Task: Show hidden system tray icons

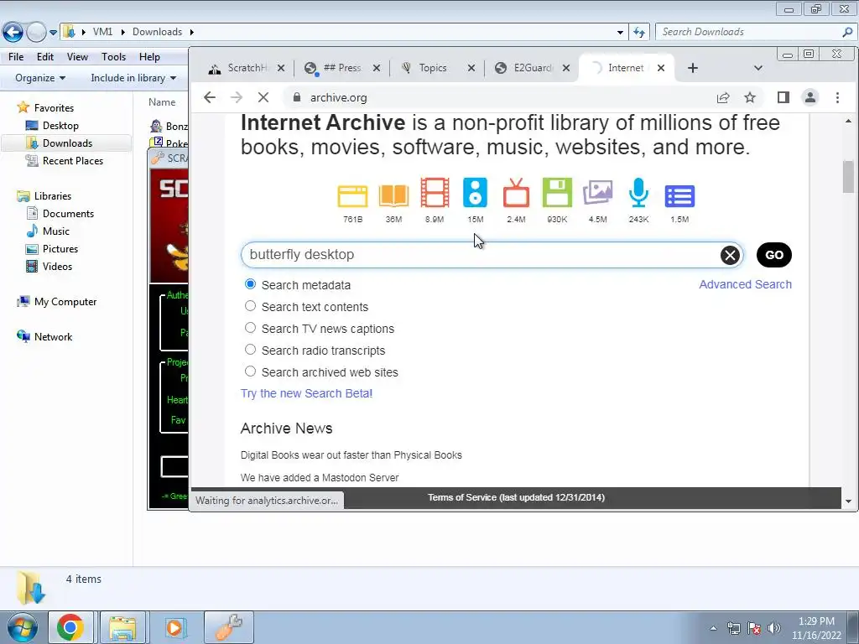Action: coord(713,628)
